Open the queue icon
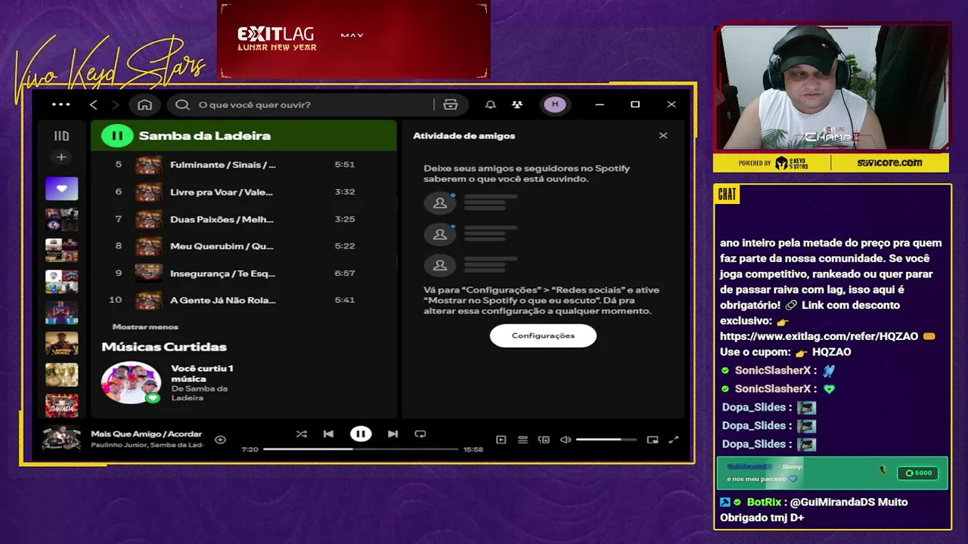Image resolution: width=968 pixels, height=544 pixels. tap(523, 439)
